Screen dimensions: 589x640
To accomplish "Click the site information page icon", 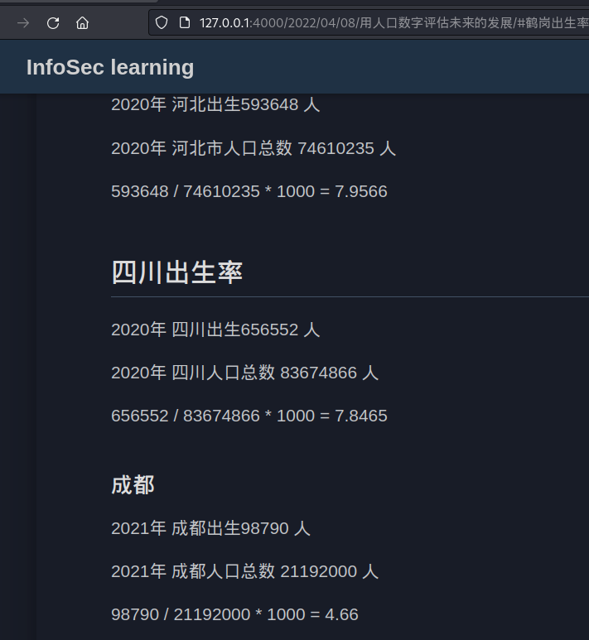I will click(184, 22).
